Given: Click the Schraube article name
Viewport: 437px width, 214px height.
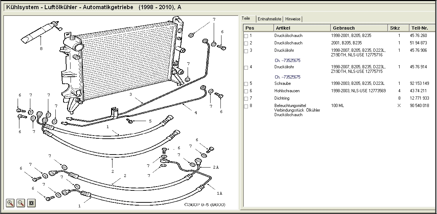Looking at the screenshot, I should (283, 83).
